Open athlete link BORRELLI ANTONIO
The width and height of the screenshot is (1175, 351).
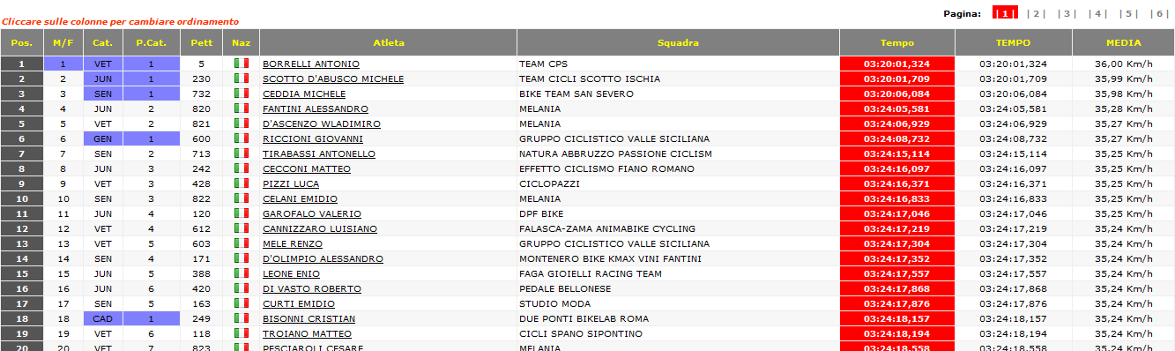(311, 63)
